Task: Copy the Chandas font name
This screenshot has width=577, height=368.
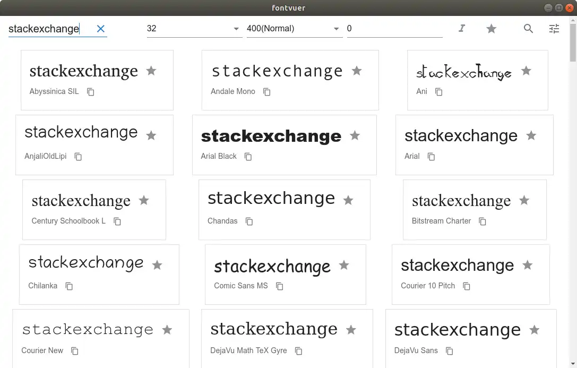Action: pos(249,221)
